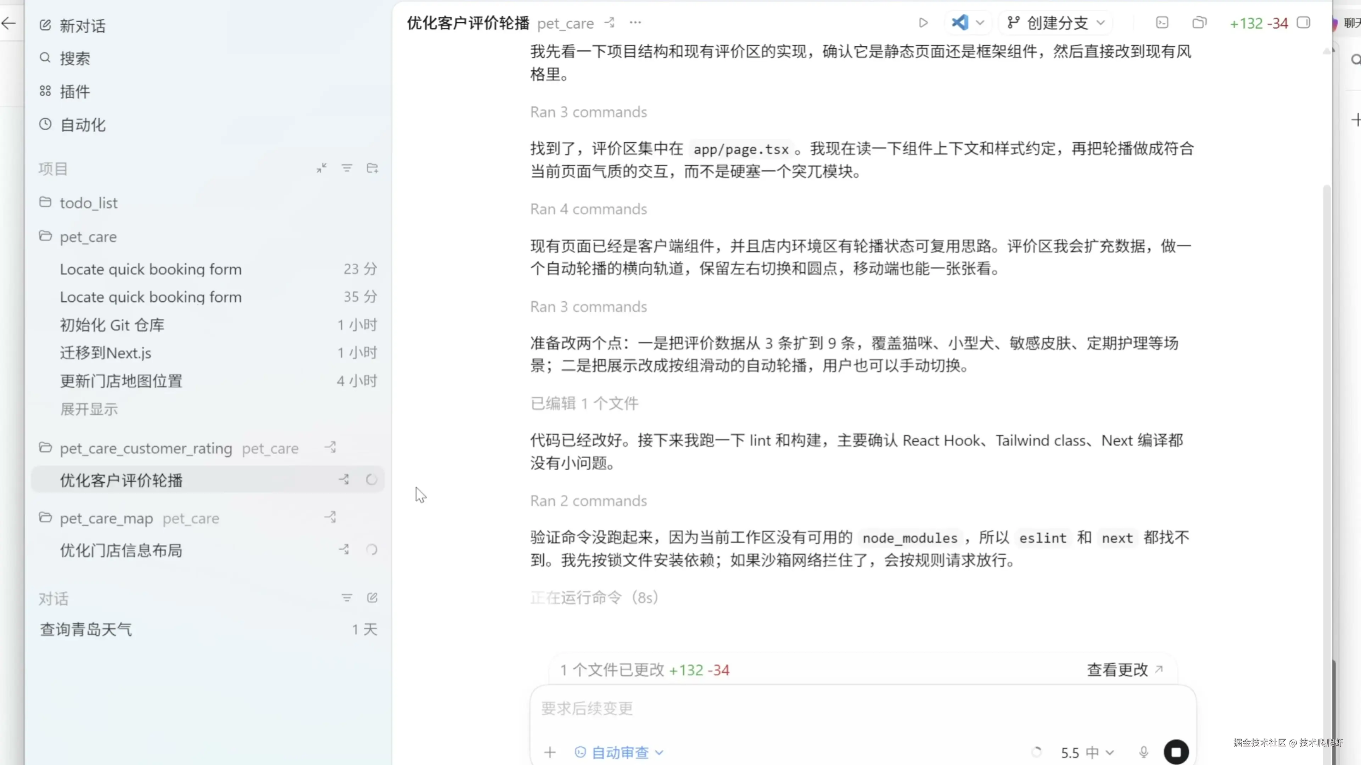
Task: Click the add new project folder icon
Action: [x=372, y=169]
